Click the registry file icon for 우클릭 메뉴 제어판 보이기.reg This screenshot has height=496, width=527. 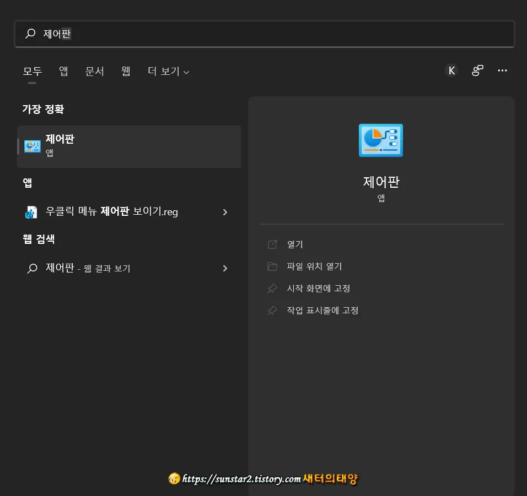(x=31, y=212)
